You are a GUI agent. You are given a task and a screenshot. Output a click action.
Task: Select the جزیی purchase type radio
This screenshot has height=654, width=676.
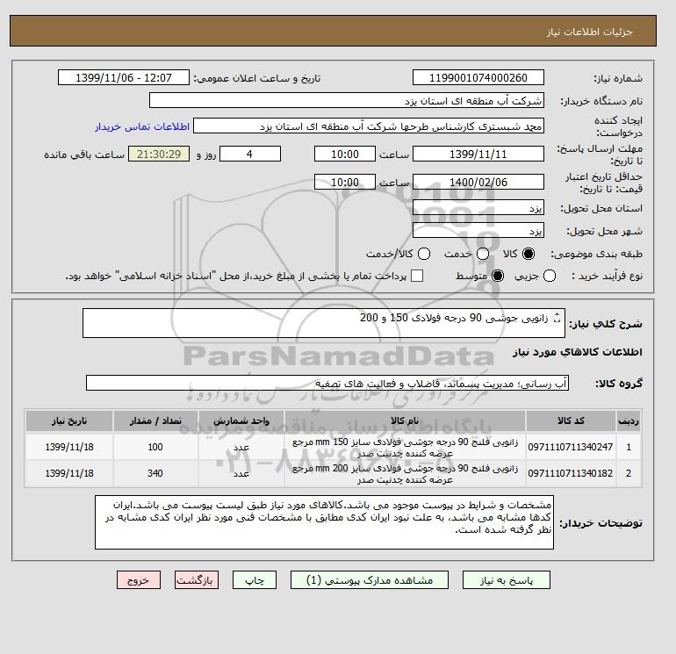[550, 276]
